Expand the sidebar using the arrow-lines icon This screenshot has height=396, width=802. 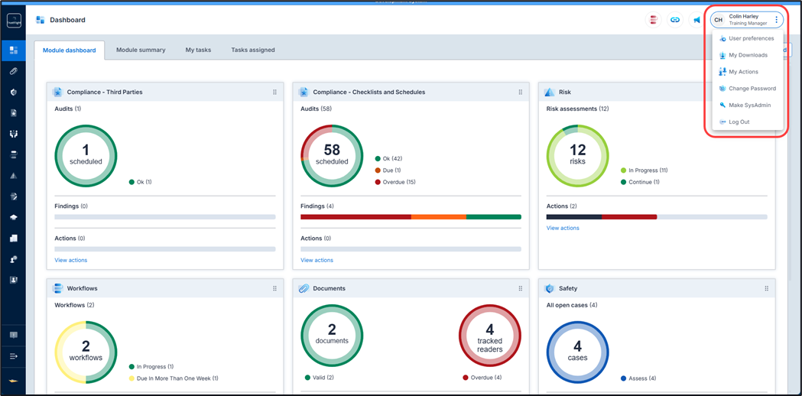[13, 356]
